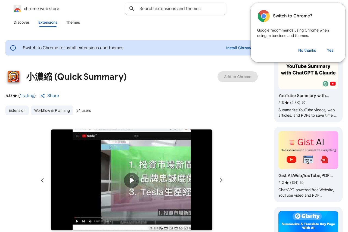Click the preview video thumbnail
Image resolution: width=348 pixels, height=232 pixels.
point(132,180)
